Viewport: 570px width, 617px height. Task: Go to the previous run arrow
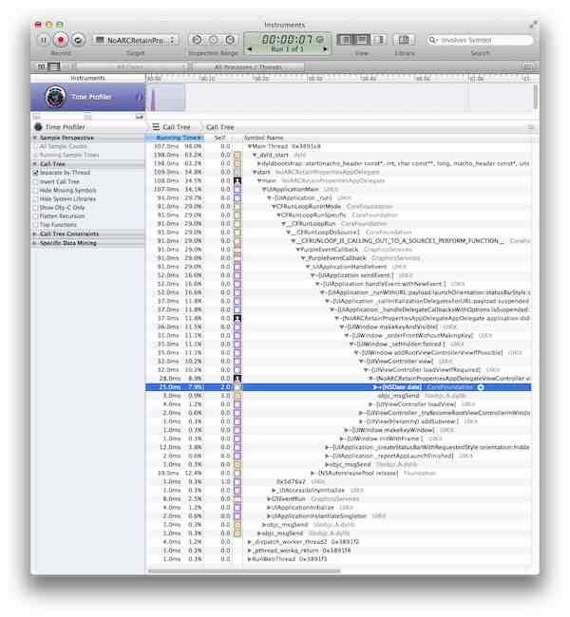coord(249,49)
